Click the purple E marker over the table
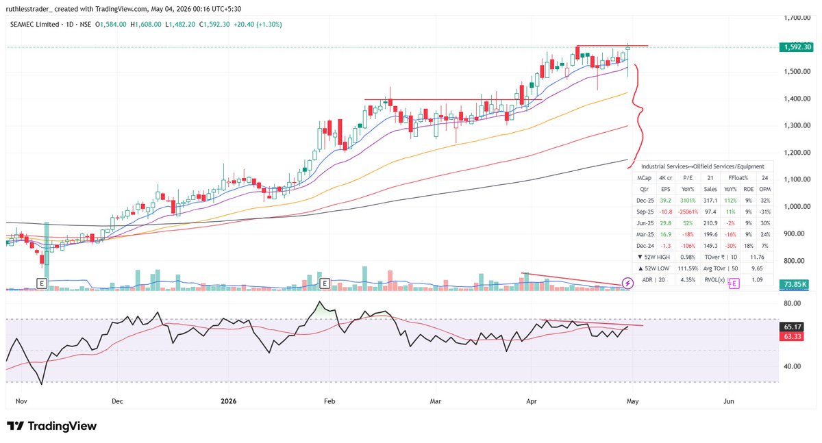The height and width of the screenshot is (443, 822). pos(734,283)
